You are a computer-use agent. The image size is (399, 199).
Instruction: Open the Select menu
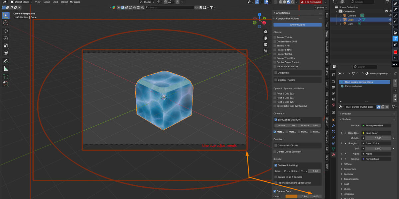coord(47,2)
